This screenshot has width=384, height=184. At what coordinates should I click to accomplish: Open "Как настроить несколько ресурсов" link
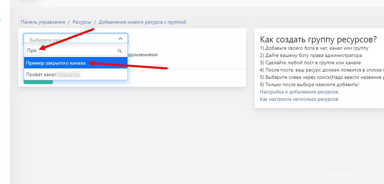(299, 99)
